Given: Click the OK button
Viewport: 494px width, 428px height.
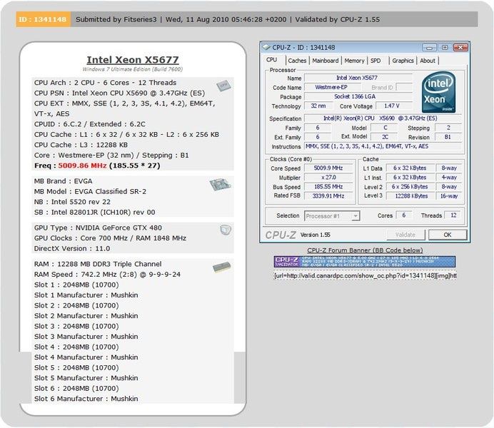Looking at the screenshot, I should 448,235.
